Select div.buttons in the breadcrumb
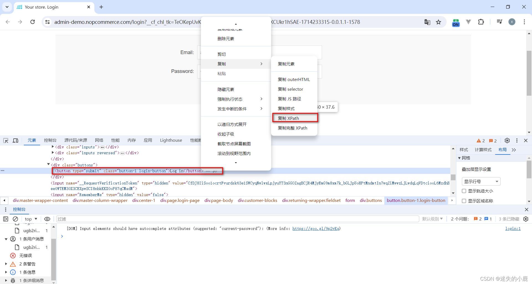Image resolution: width=532 pixels, height=284 pixels. tap(371, 200)
